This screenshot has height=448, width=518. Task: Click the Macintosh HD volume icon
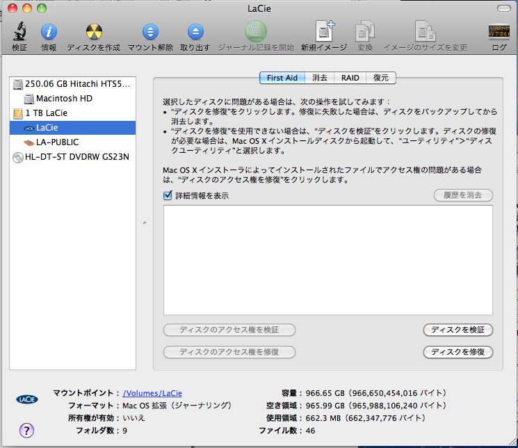tap(29, 99)
